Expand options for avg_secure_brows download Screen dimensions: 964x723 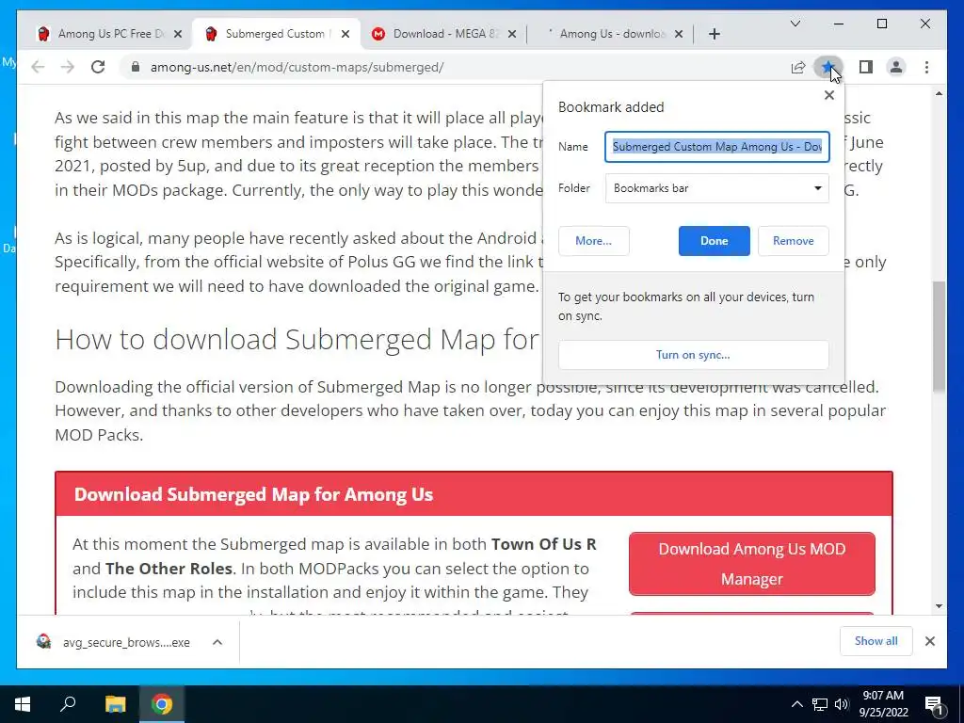(x=217, y=642)
